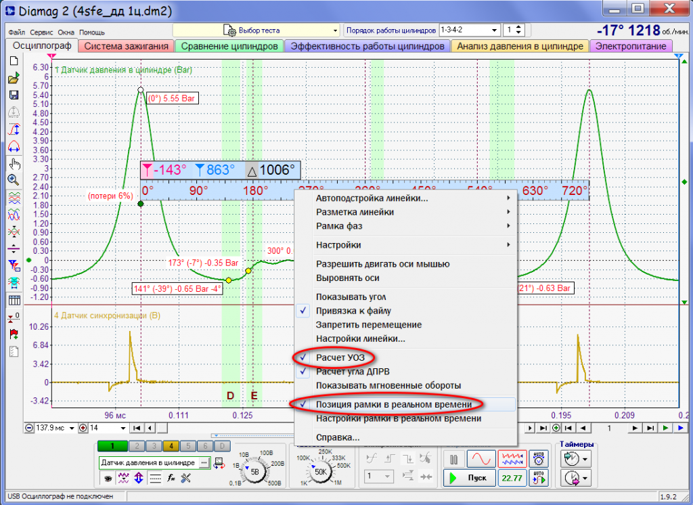Click the ellipsis button beside sensor name
Screen dimensions: 693x505
tap(204, 462)
